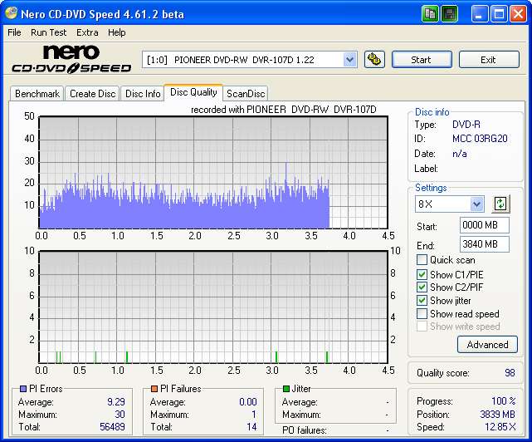Viewport: 532px width, 442px height.
Task: Switch to the Benchmark tab
Action: [x=37, y=94]
